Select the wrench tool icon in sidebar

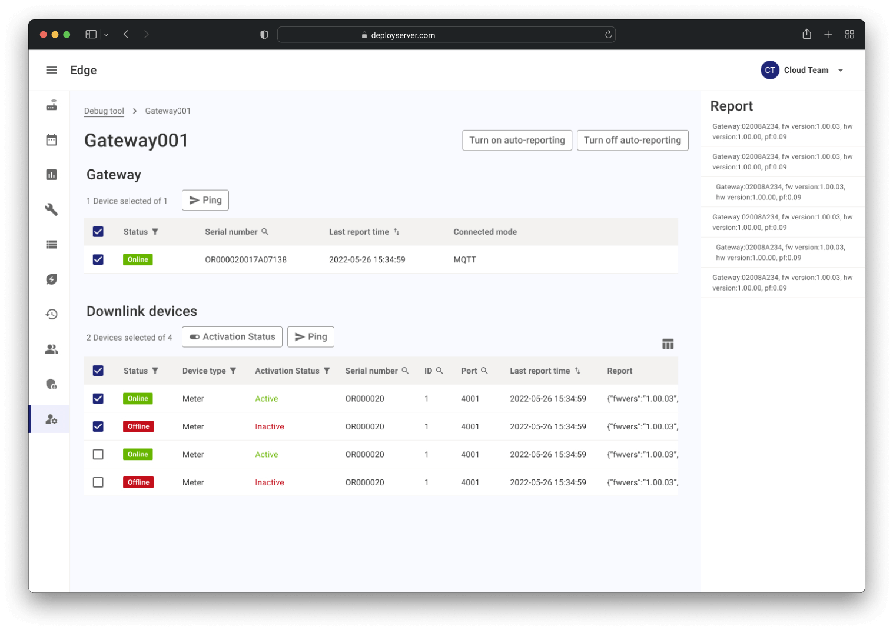click(x=52, y=209)
